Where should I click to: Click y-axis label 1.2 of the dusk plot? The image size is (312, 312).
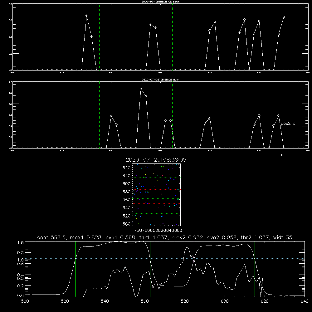[11, 82]
